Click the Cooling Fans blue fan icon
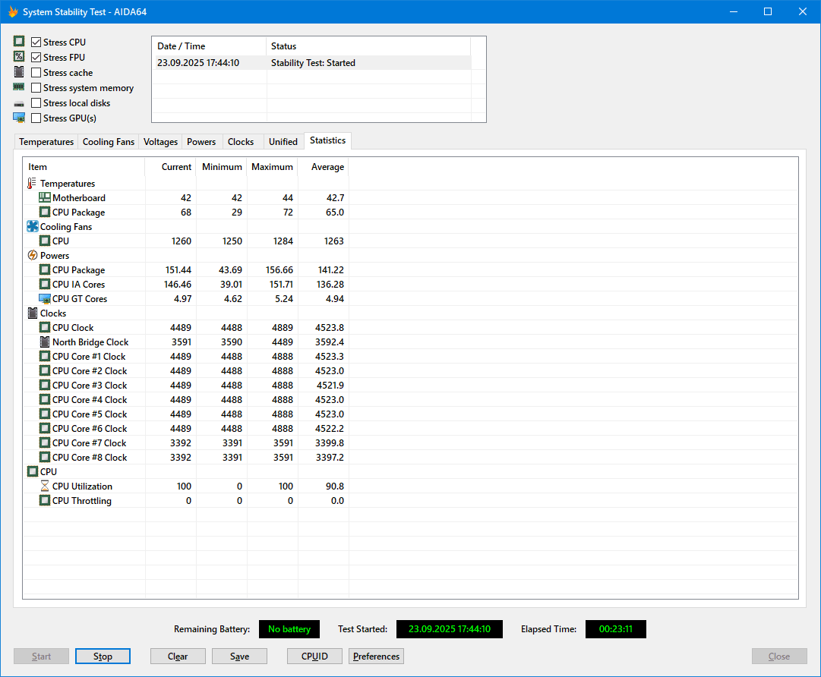The height and width of the screenshot is (677, 821). point(33,227)
